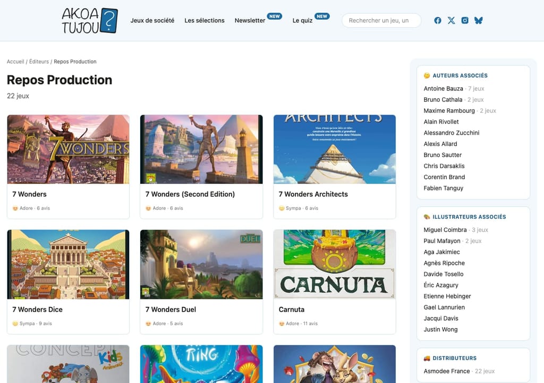Select author Alessandro Zucchini

(452, 133)
